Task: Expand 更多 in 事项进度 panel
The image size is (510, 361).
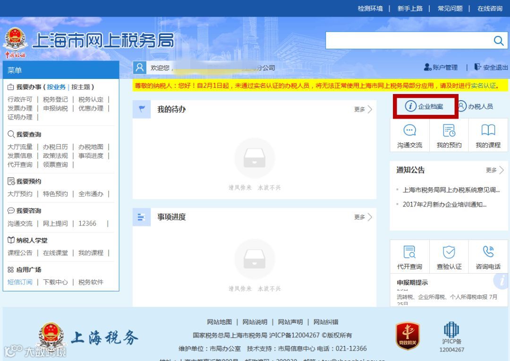Action: pyautogui.click(x=363, y=217)
